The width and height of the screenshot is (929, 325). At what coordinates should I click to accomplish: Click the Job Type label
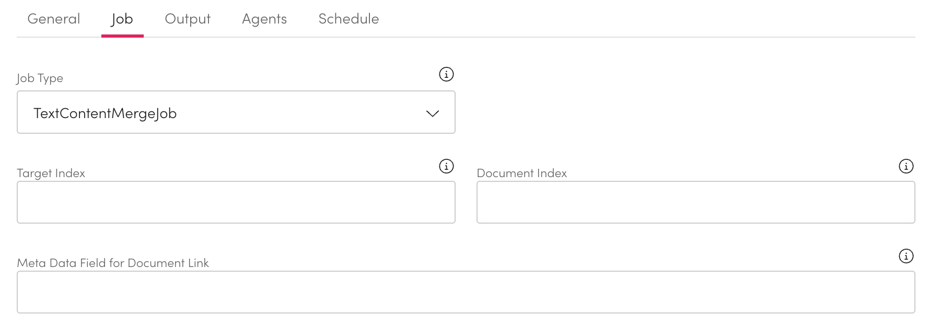(x=40, y=78)
